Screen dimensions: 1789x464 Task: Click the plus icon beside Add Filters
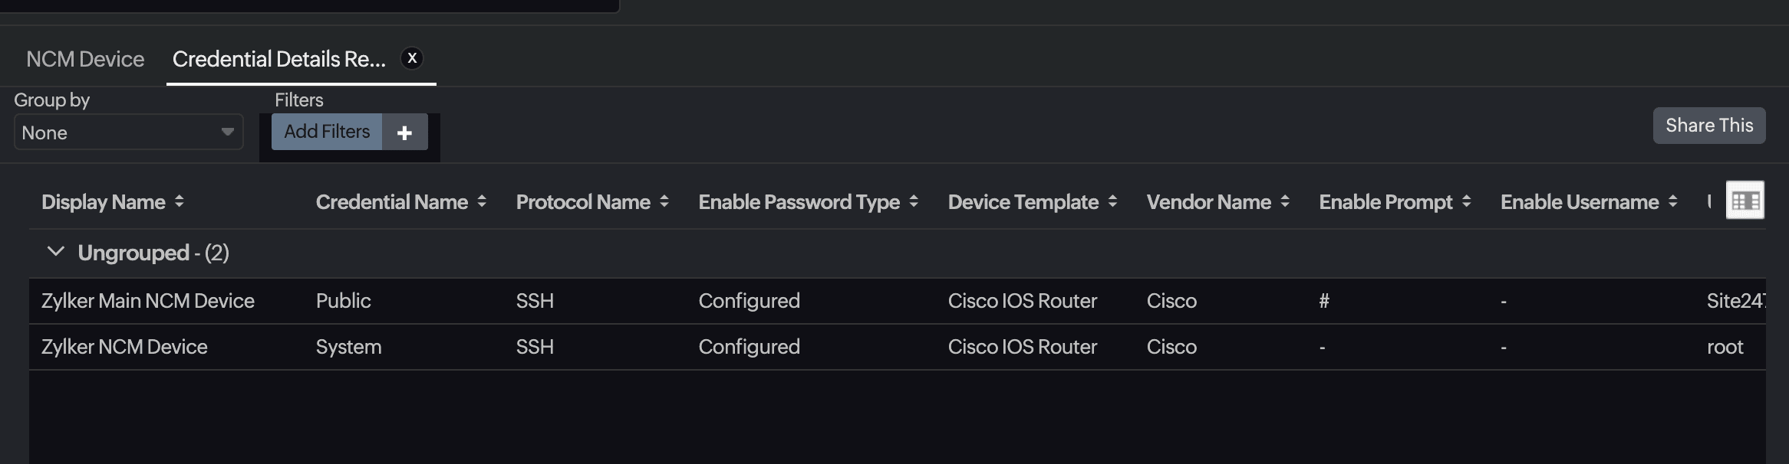(404, 132)
